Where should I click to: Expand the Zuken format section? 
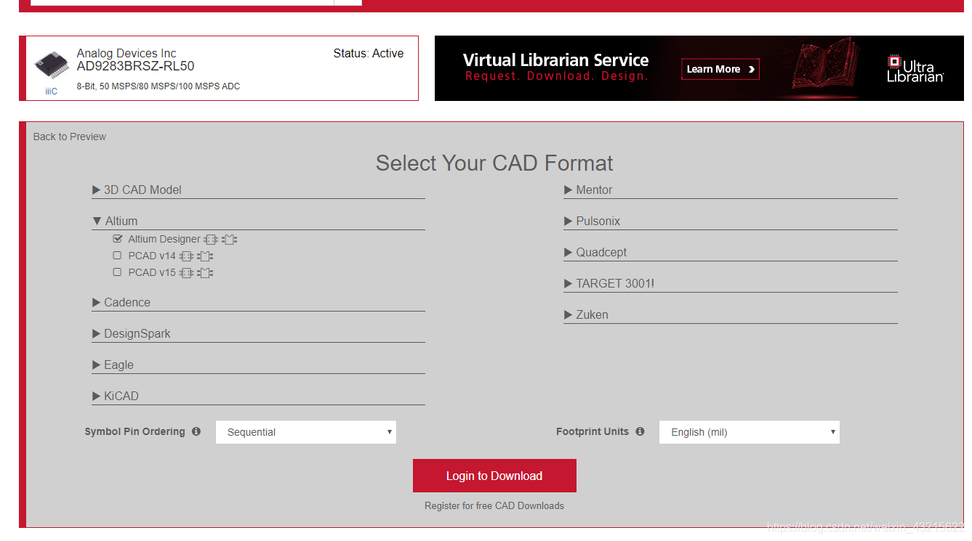pos(731,314)
